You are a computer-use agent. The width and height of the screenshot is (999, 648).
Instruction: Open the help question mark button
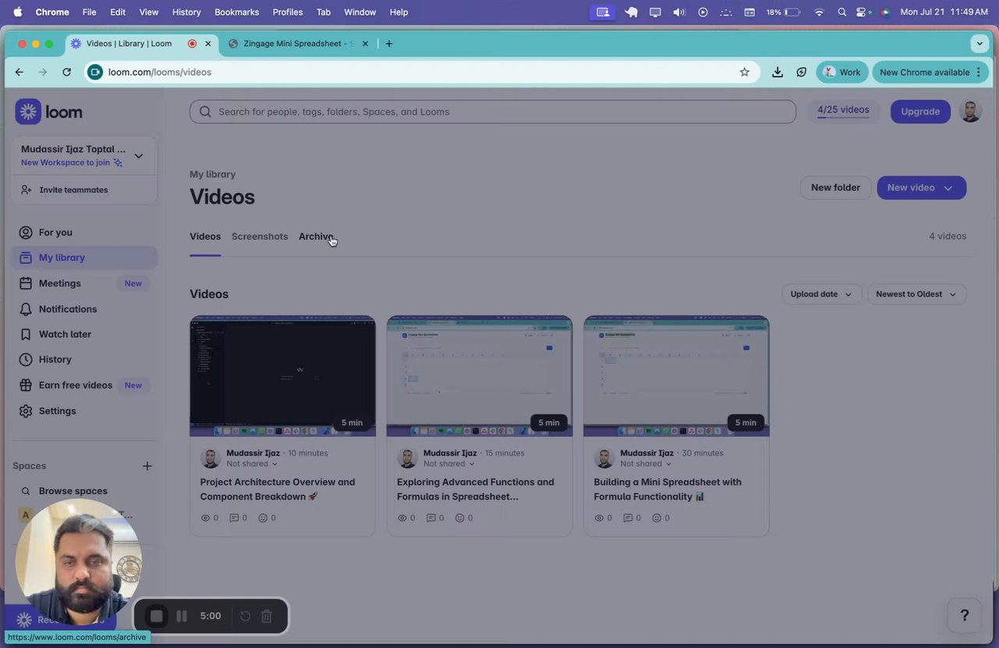click(x=965, y=615)
